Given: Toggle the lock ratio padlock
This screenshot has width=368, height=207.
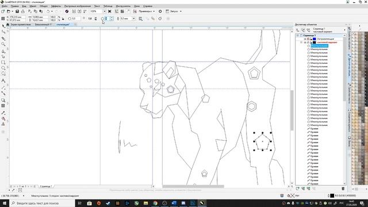Looking at the screenshot, I should 63,18.
